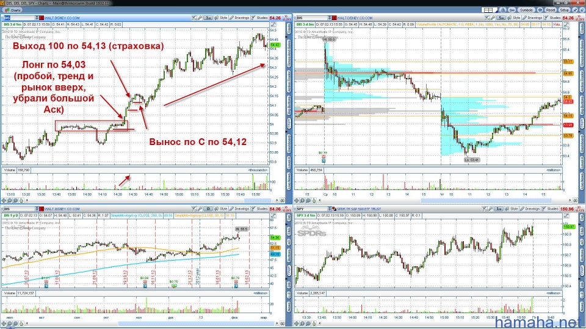Image resolution: width=586 pixels, height=329 pixels.
Task: Open the 1m timeframe selector in top-left chart
Action: pyautogui.click(x=208, y=18)
